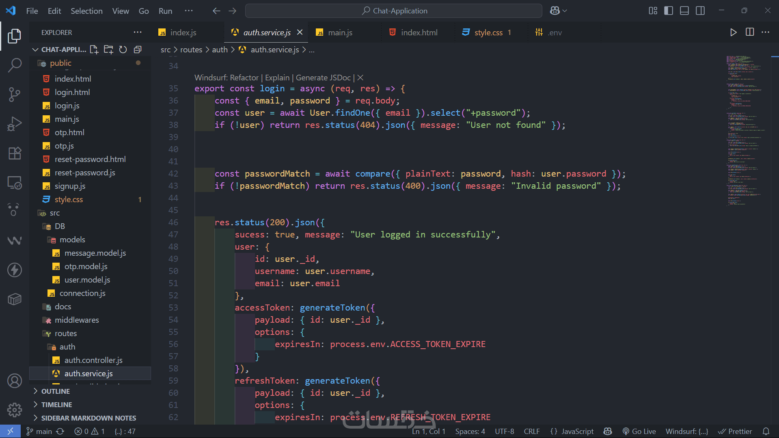Open the Source Control view

[15, 95]
